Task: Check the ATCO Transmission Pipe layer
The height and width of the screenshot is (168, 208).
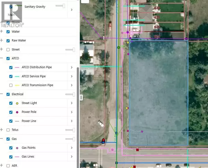Action: coord(11,85)
